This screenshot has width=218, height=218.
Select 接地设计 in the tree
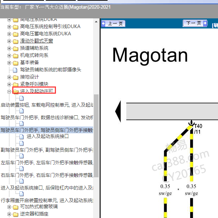(30, 77)
